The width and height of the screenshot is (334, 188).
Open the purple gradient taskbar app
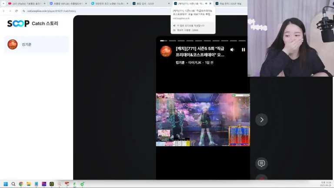(x=44, y=184)
